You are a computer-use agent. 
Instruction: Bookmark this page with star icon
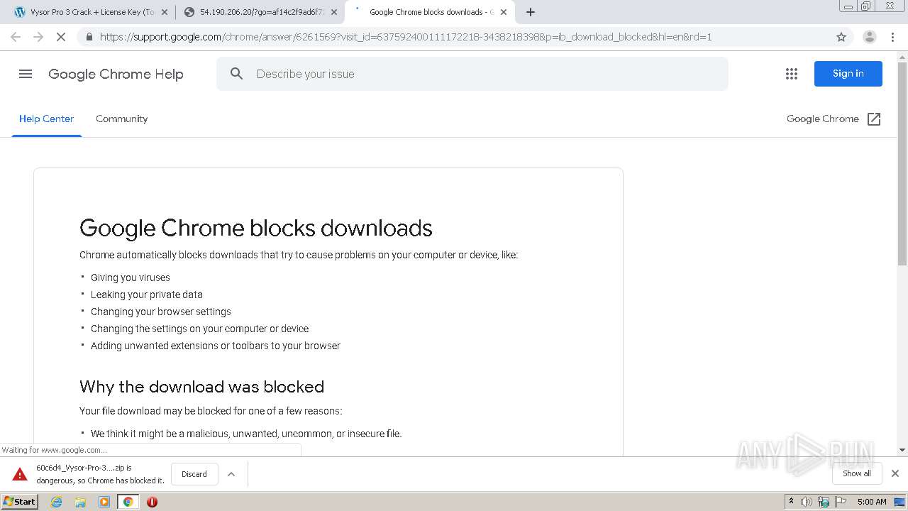[841, 37]
